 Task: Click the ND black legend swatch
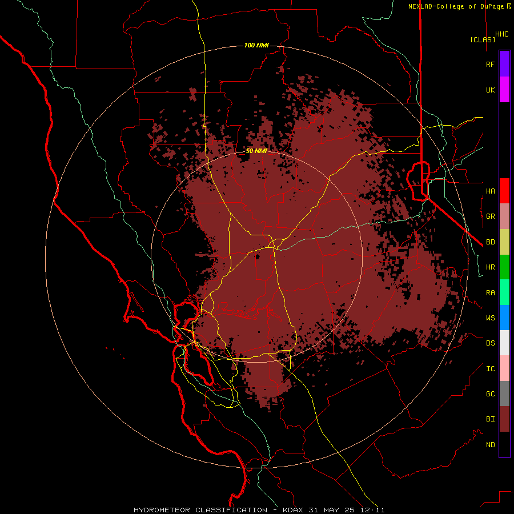tap(504, 444)
